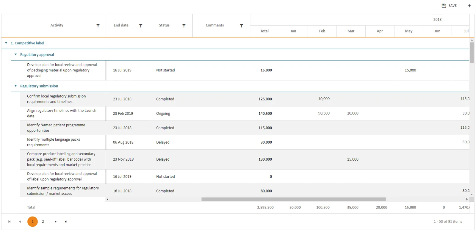Go to the first page

pyautogui.click(x=9, y=222)
